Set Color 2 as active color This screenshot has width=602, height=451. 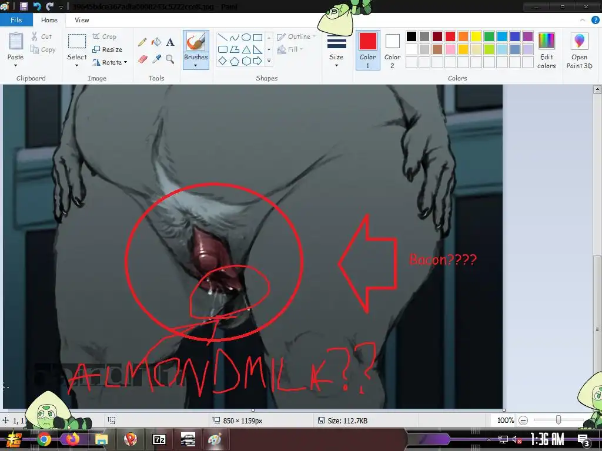click(392, 51)
